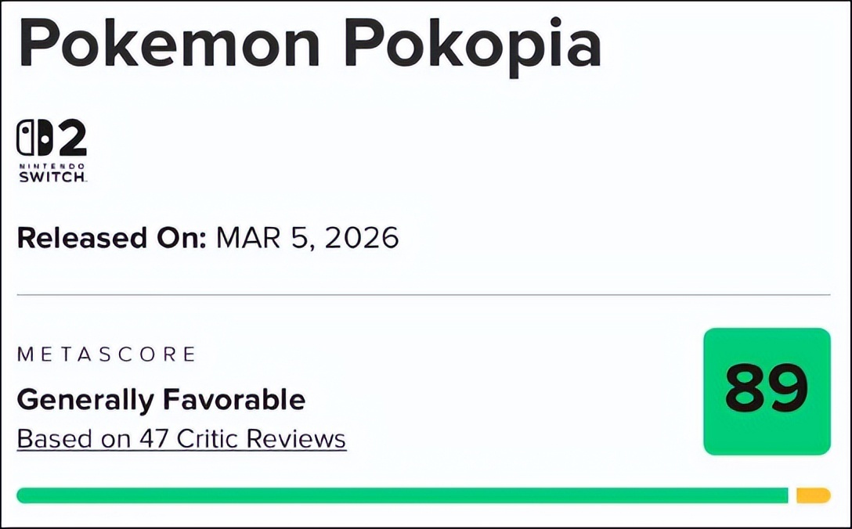The width and height of the screenshot is (852, 529).
Task: Click the year 2026 in the release date
Action: pyautogui.click(x=363, y=237)
